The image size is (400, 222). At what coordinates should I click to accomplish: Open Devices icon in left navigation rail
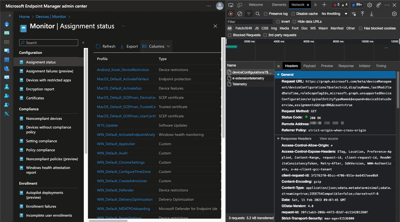[x=7, y=51]
